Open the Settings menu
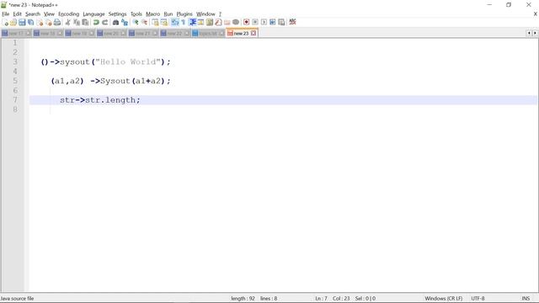Screen dimensions: 539x303 117,14
